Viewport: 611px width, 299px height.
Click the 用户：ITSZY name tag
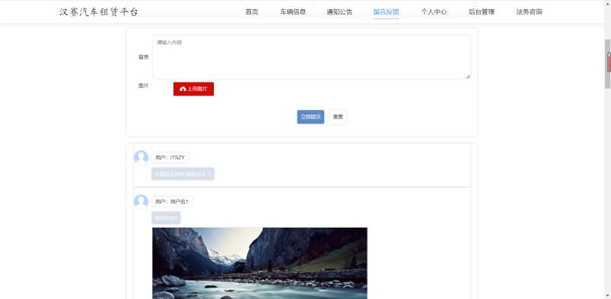tap(170, 158)
